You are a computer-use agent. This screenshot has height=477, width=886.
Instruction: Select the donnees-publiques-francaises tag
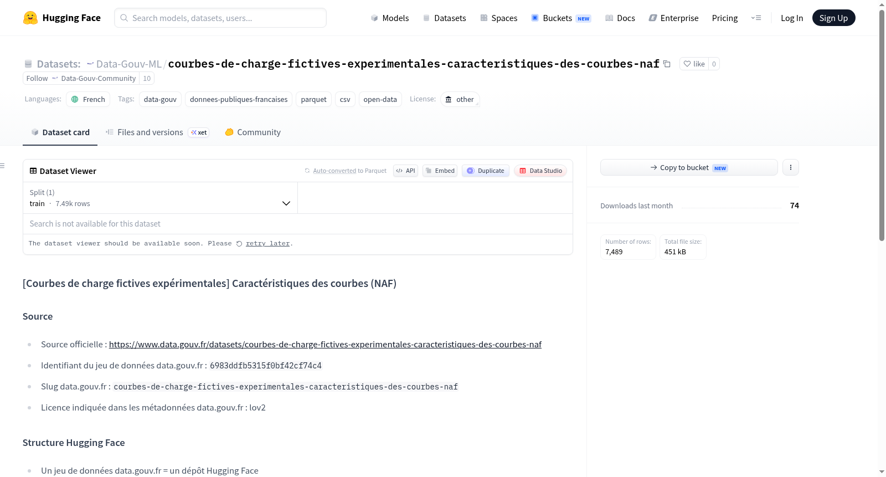point(239,99)
